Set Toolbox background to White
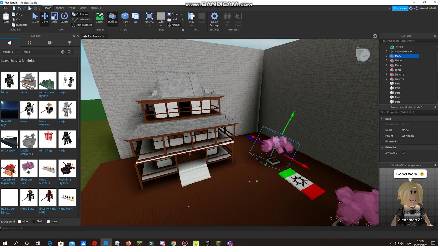438x246 pixels. click(x=23, y=221)
